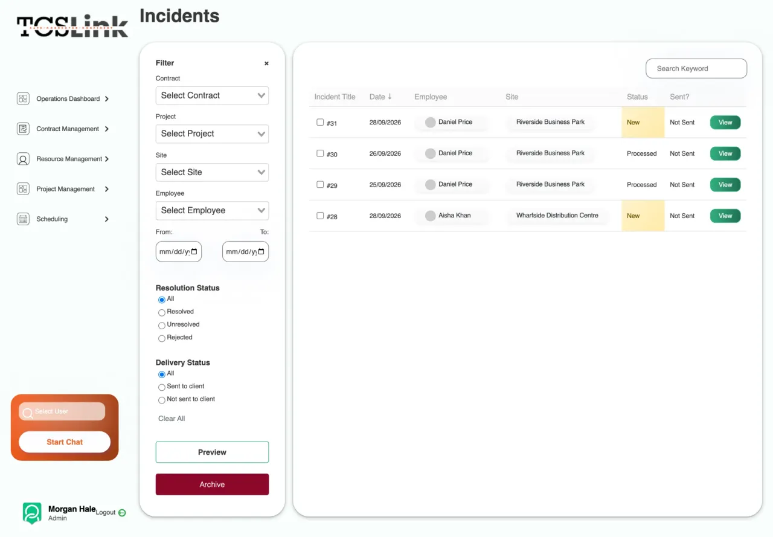Expand the Scheduling menu chevron
This screenshot has width=773, height=537.
pyautogui.click(x=107, y=219)
